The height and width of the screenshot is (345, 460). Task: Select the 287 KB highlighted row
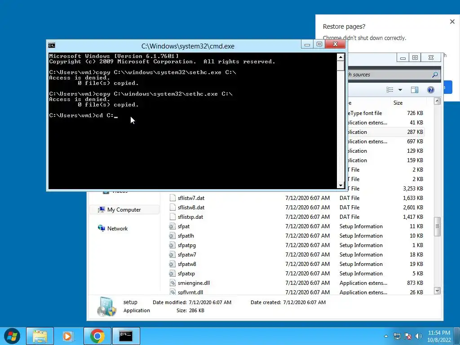[x=386, y=132]
